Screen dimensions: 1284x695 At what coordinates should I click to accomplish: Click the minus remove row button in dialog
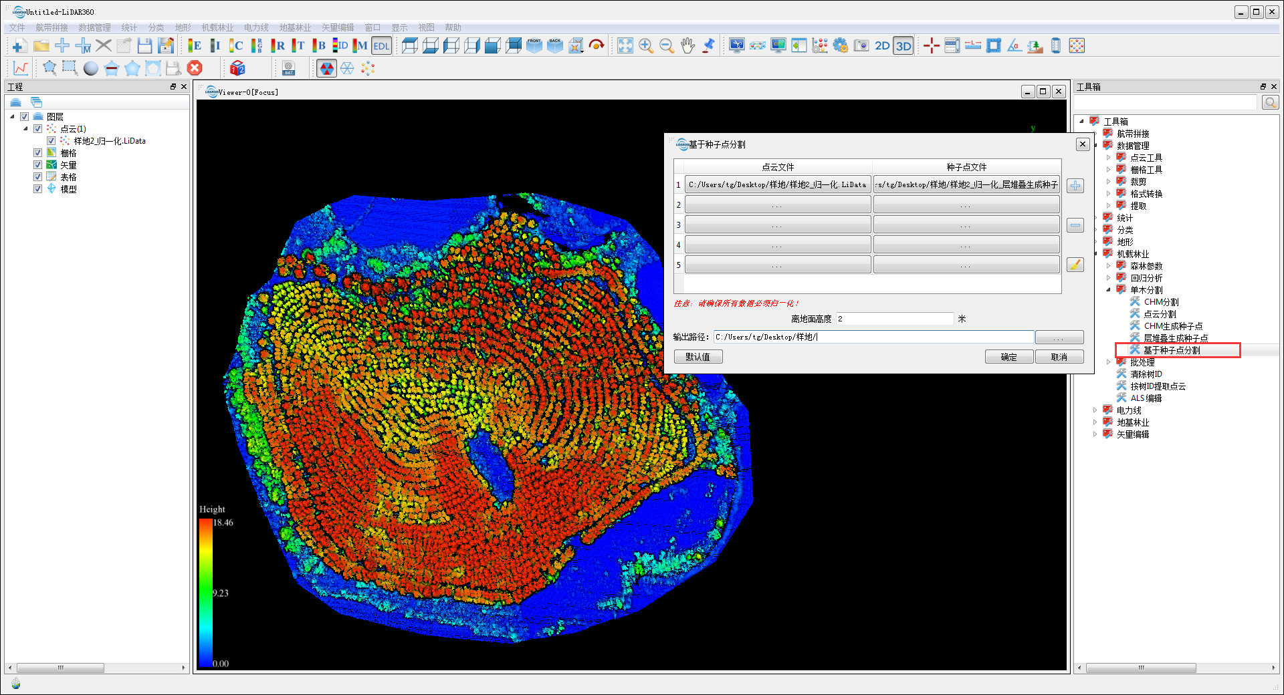(x=1075, y=225)
